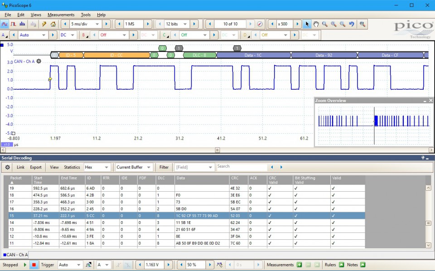
Task: Step zoom factor x 500 up
Action: pyautogui.click(x=297, y=24)
